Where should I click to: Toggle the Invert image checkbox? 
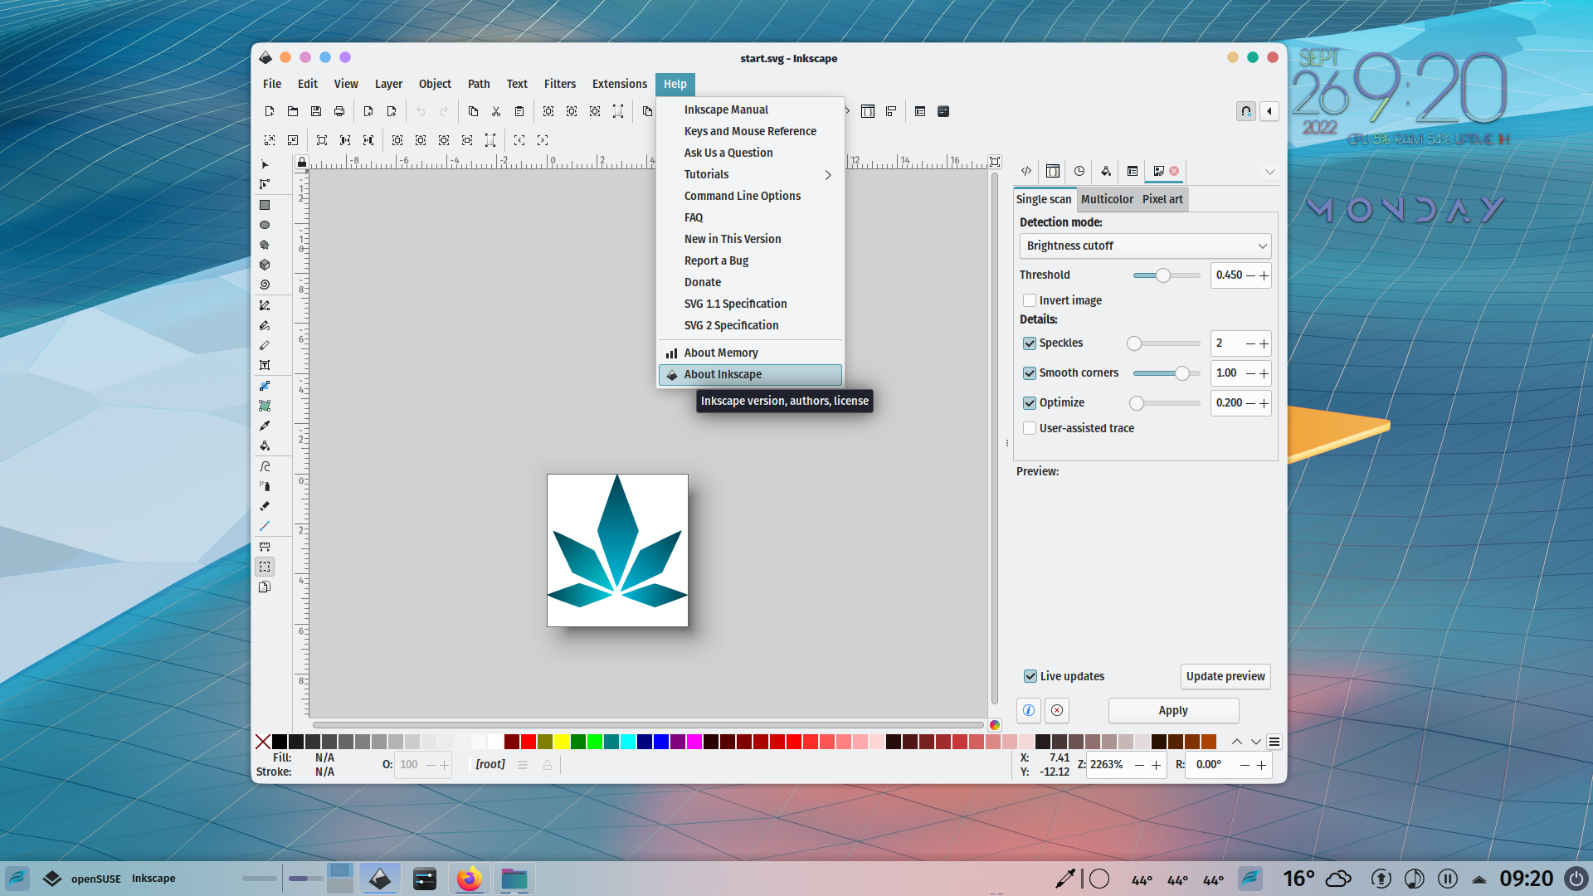(1030, 300)
